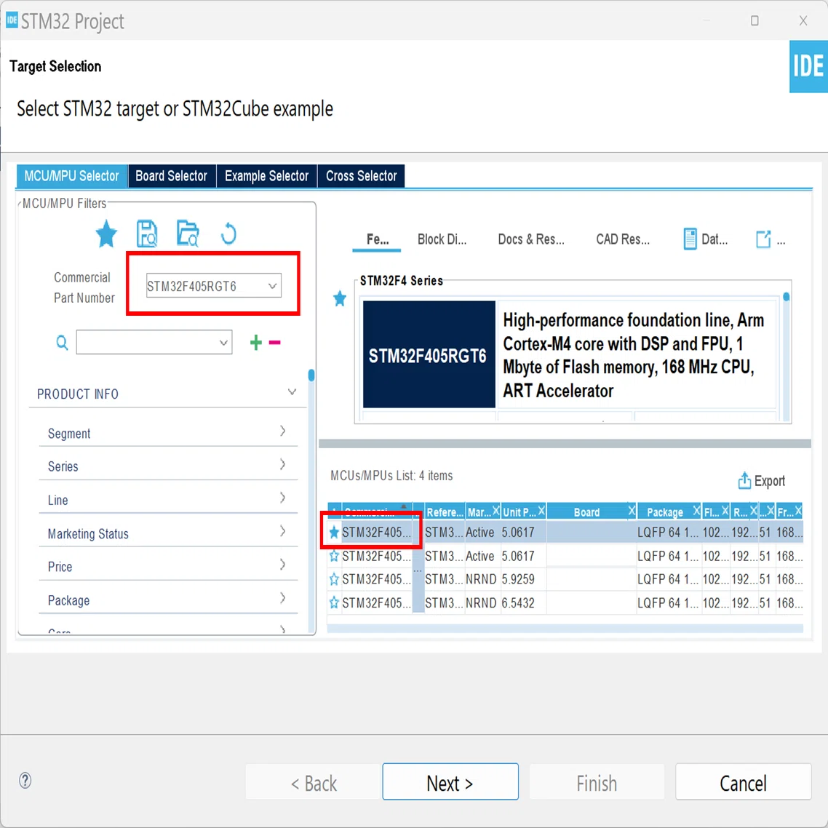Click the magnifier search icon
The width and height of the screenshot is (828, 828).
pyautogui.click(x=62, y=343)
